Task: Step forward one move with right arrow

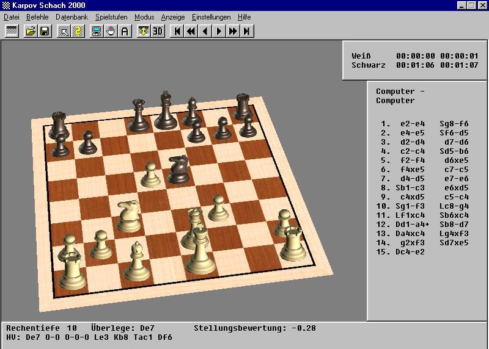Action: pyautogui.click(x=219, y=31)
